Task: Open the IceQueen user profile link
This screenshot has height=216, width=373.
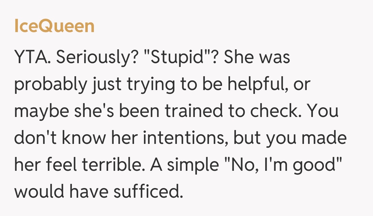Action: 54,26
